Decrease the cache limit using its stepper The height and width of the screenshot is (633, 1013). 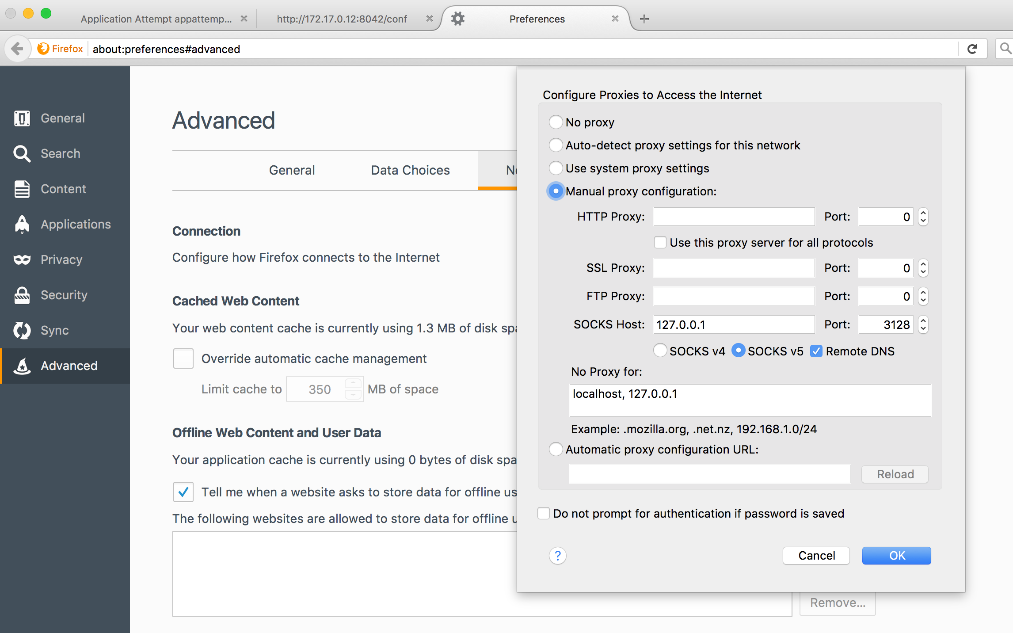pos(352,394)
